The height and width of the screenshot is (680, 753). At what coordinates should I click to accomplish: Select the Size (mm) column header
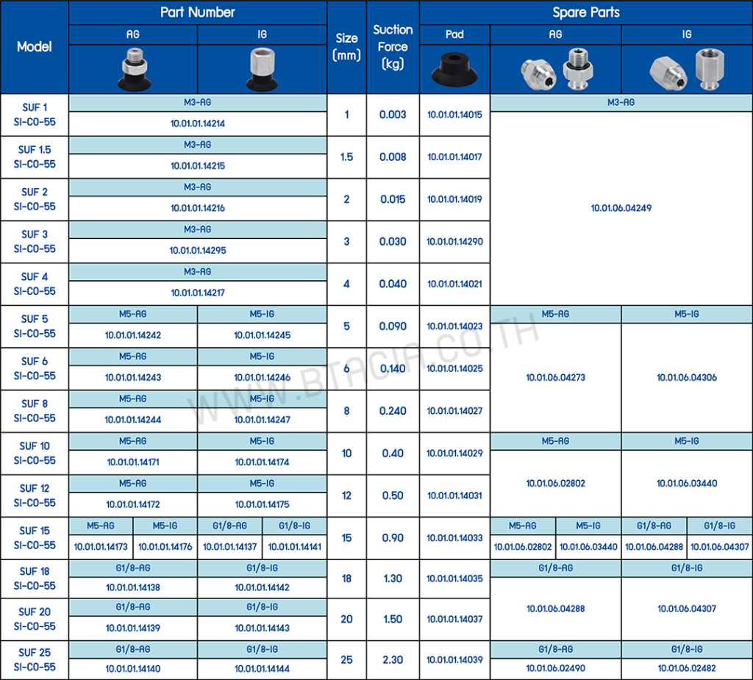[x=347, y=46]
